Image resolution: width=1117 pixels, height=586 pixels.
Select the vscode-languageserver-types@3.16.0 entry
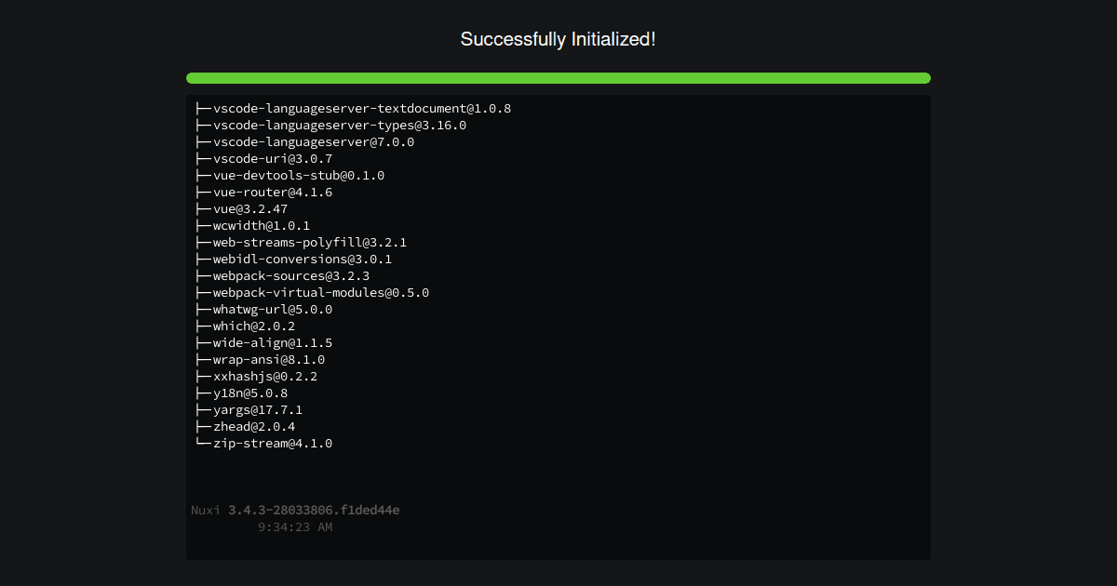coord(330,126)
